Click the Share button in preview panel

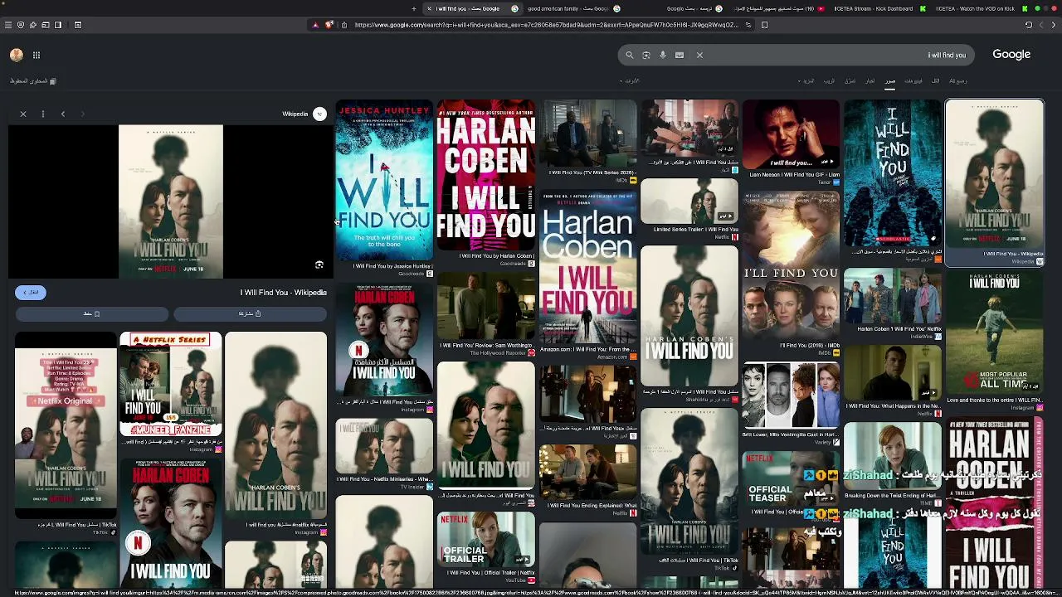tap(251, 313)
